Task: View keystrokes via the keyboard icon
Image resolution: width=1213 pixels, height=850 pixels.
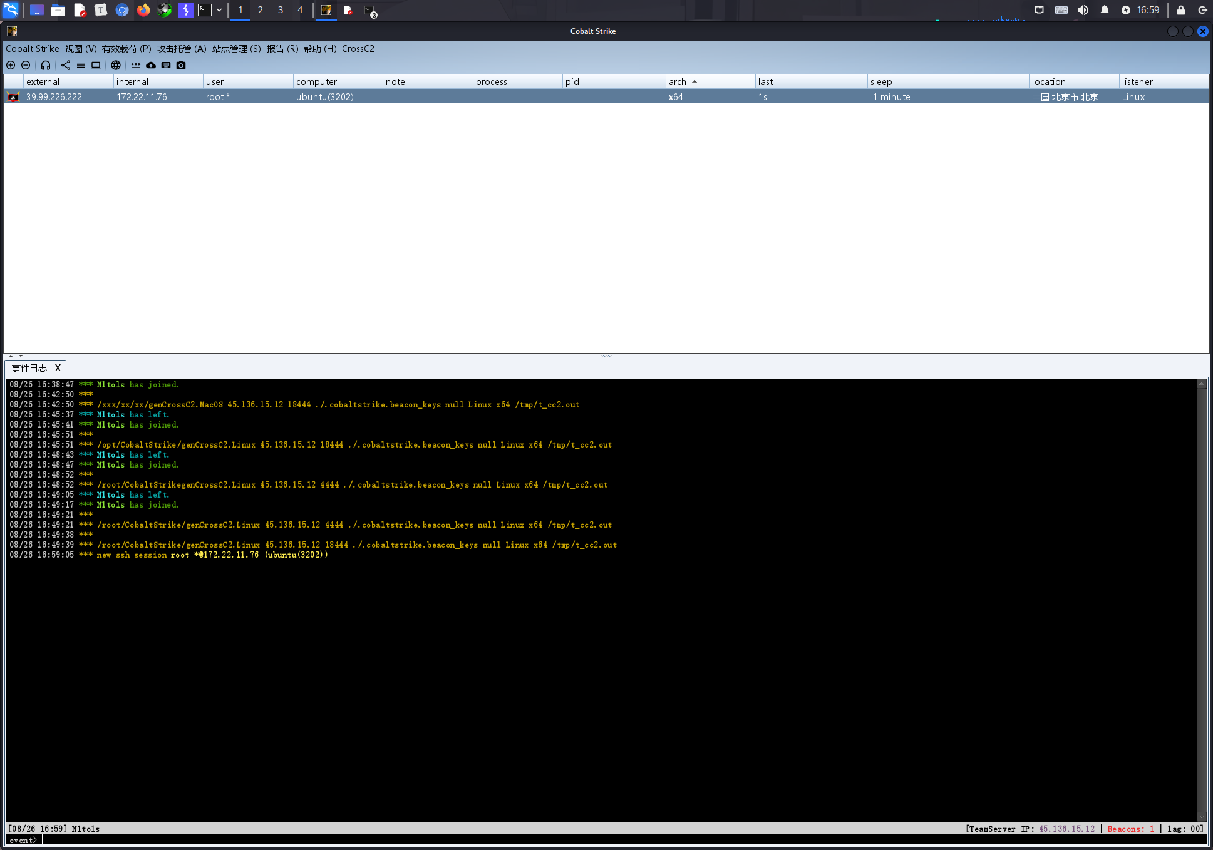Action: click(166, 65)
